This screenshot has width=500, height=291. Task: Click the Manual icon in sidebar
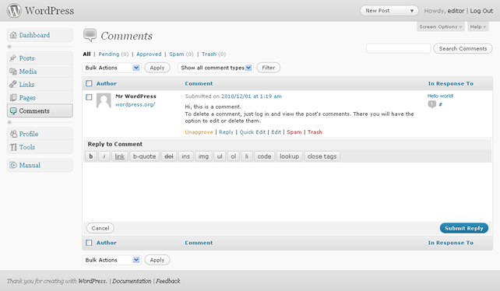click(x=13, y=165)
